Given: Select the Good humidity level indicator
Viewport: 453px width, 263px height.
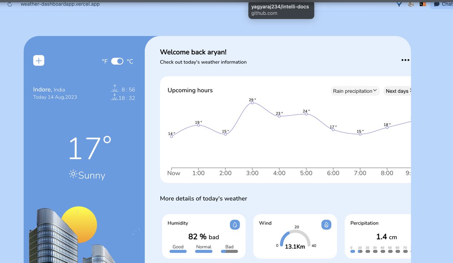Looking at the screenshot, I should [178, 251].
